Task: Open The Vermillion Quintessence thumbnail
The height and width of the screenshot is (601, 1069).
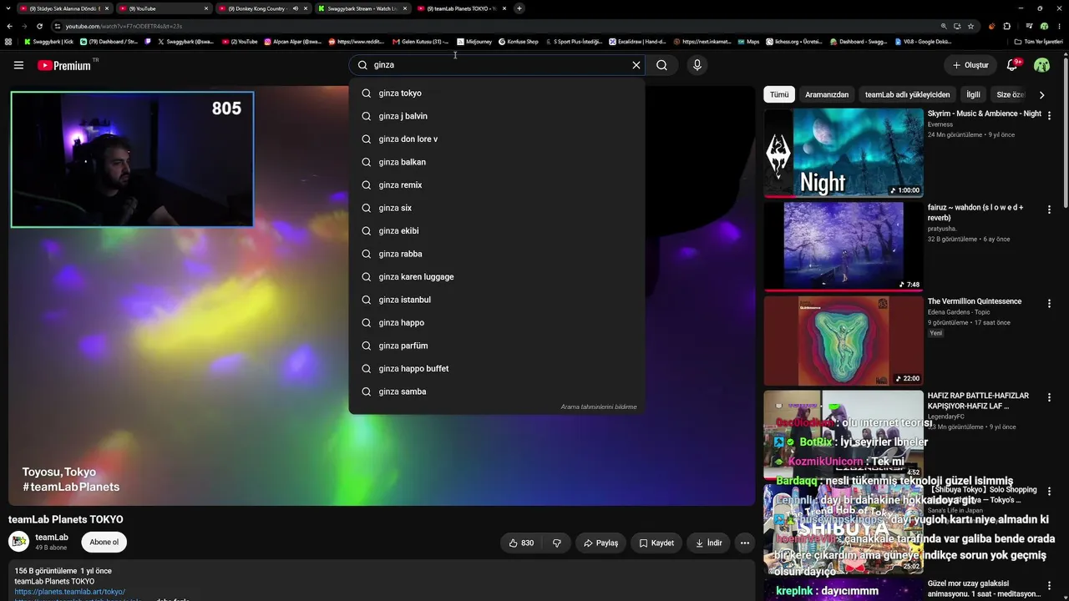Action: tap(844, 341)
